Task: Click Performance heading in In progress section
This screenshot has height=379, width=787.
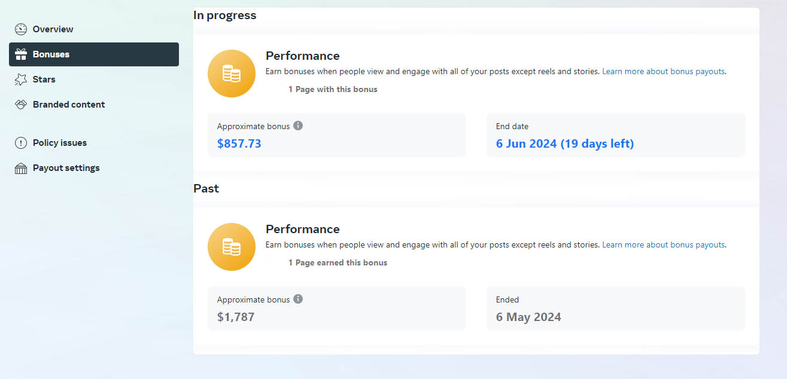Action: click(x=302, y=56)
